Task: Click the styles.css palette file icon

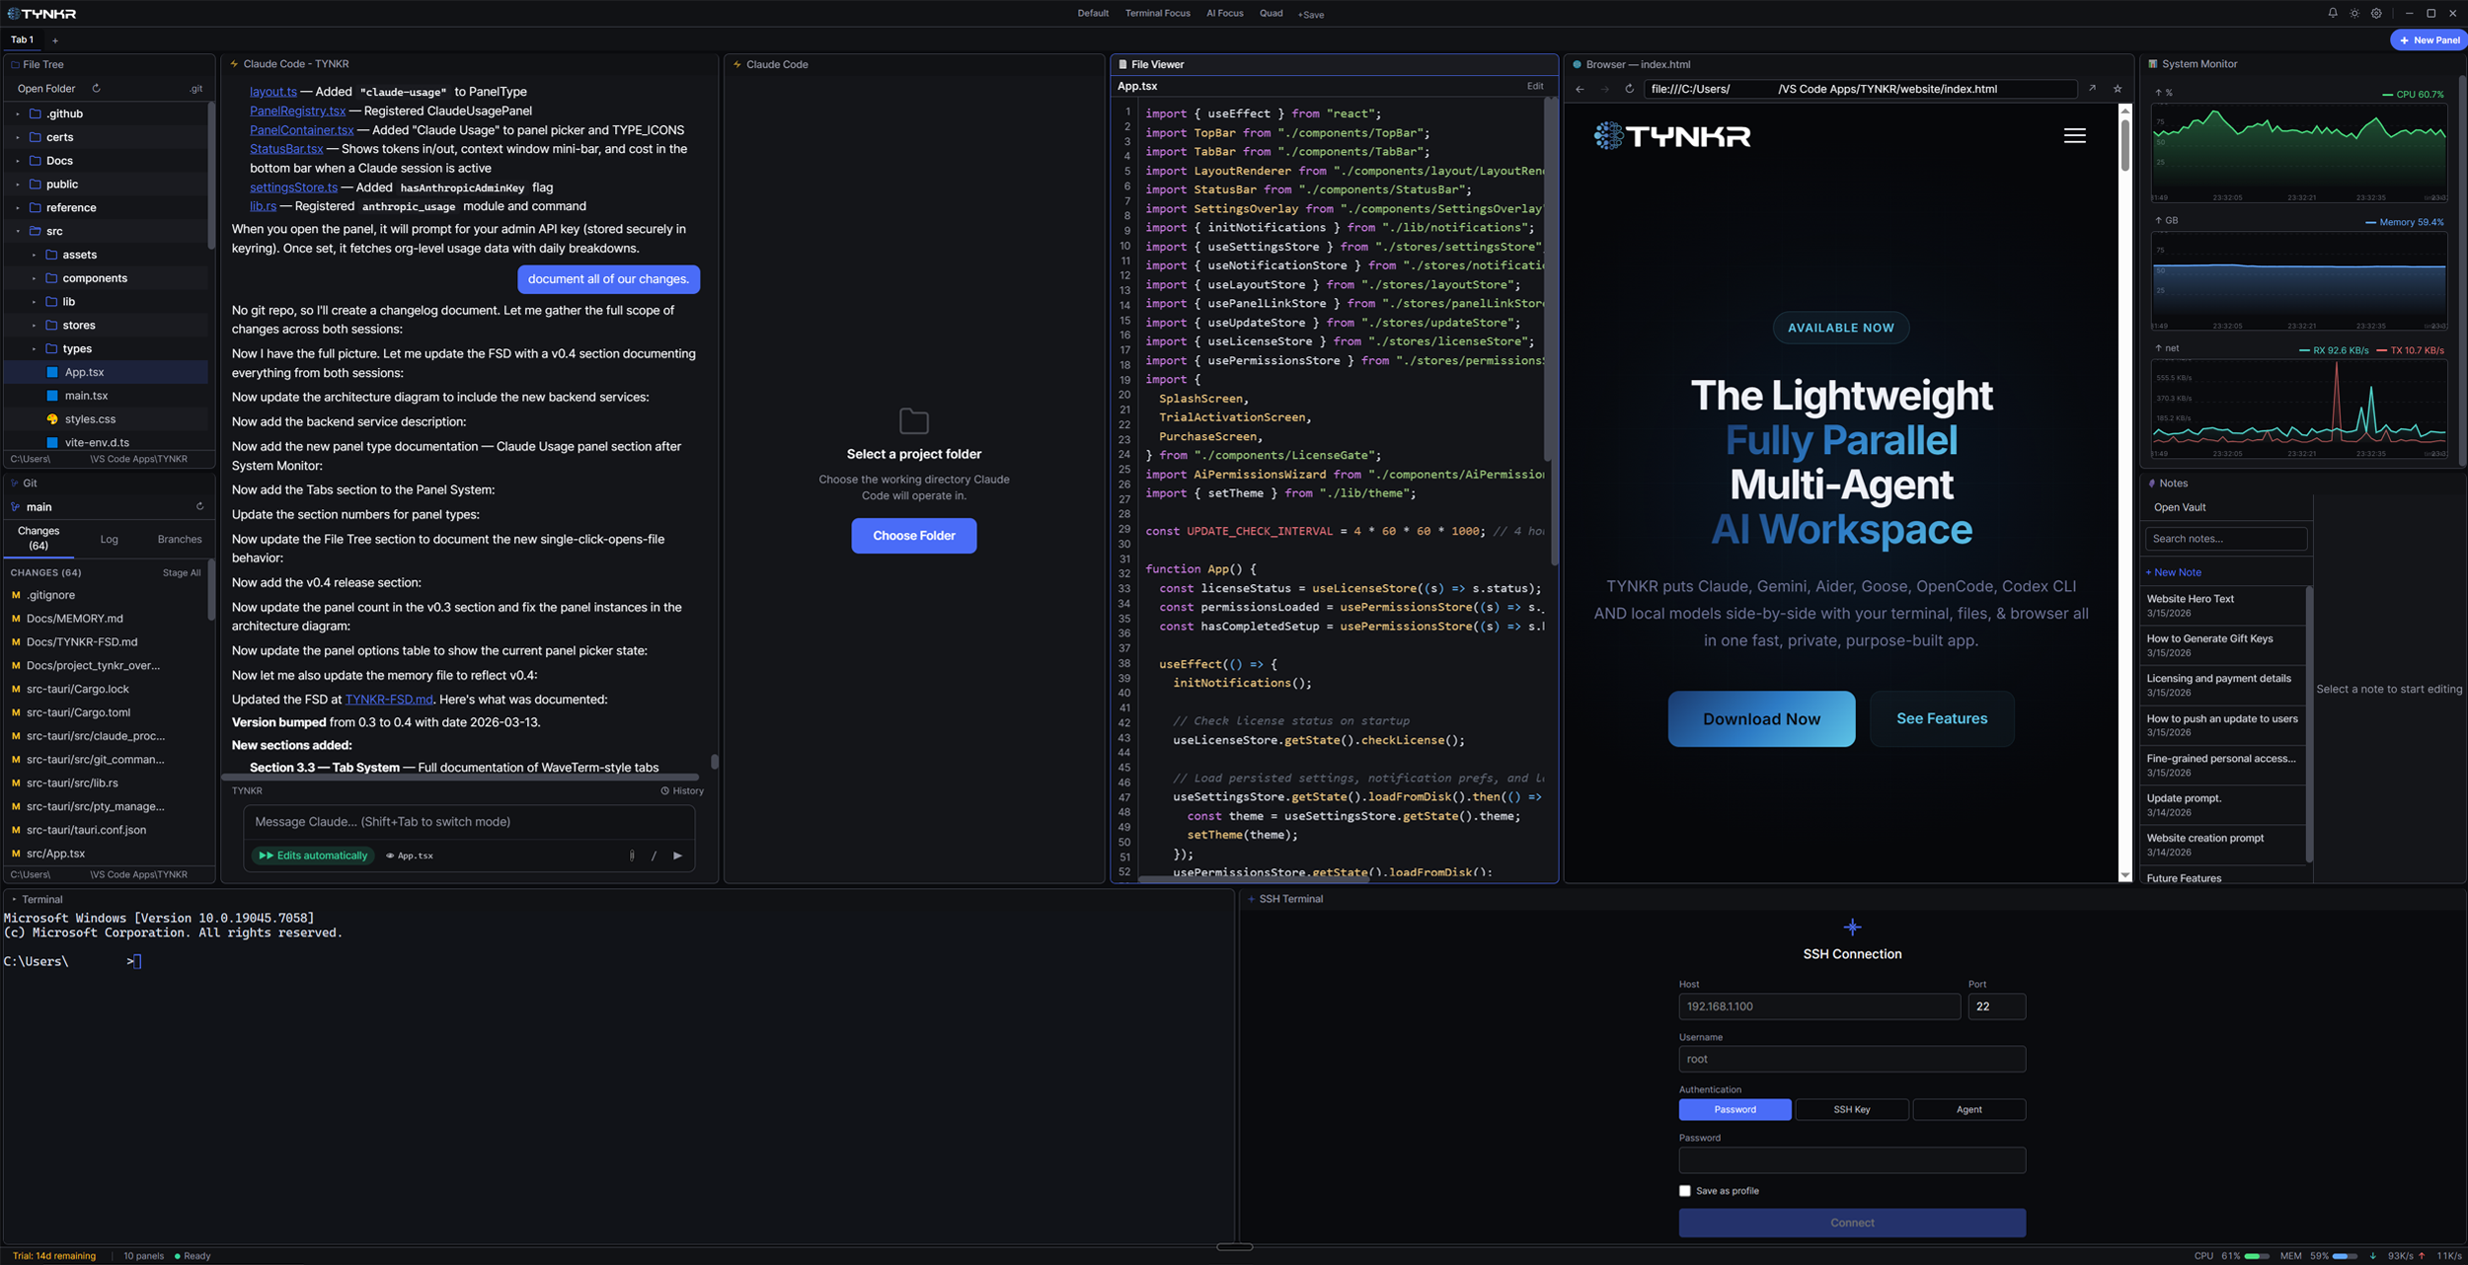Action: pos(52,419)
